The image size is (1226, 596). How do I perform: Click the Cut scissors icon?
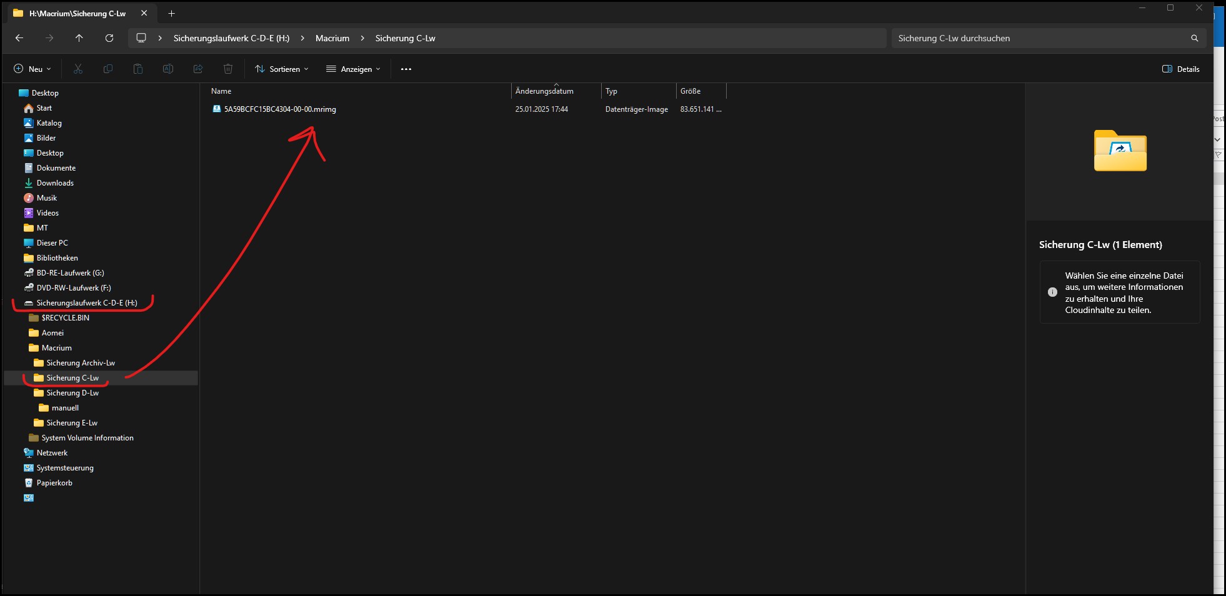[78, 69]
